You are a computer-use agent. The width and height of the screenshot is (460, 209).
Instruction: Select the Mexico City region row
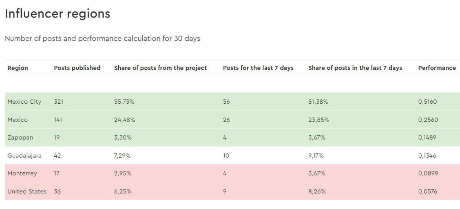coord(232,102)
